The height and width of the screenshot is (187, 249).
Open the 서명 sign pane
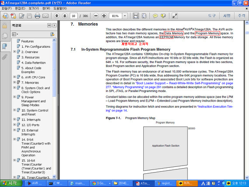pyautogui.click(x=227, y=16)
